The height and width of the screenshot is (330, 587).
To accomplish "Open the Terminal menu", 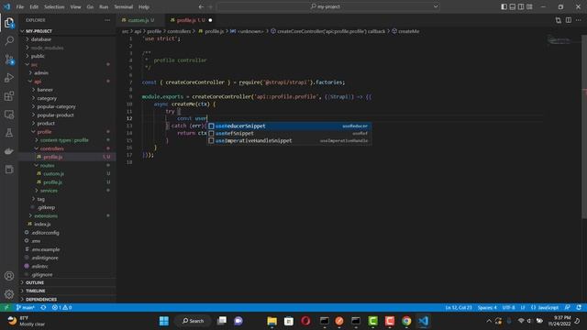I will click(124, 6).
